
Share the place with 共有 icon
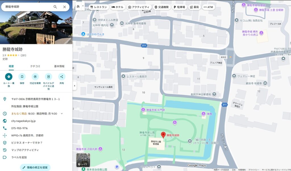coord(62,77)
